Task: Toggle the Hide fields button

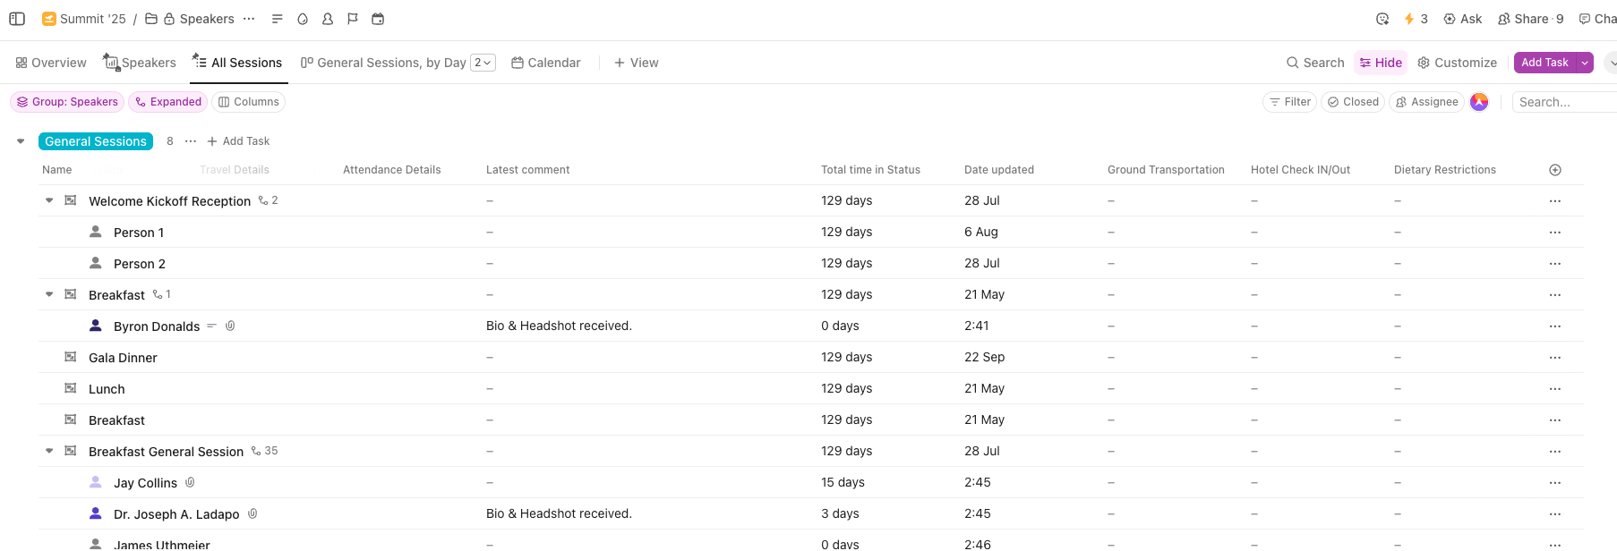Action: click(1381, 63)
